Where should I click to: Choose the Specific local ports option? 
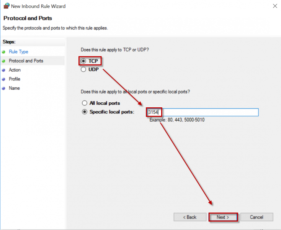pos(85,112)
